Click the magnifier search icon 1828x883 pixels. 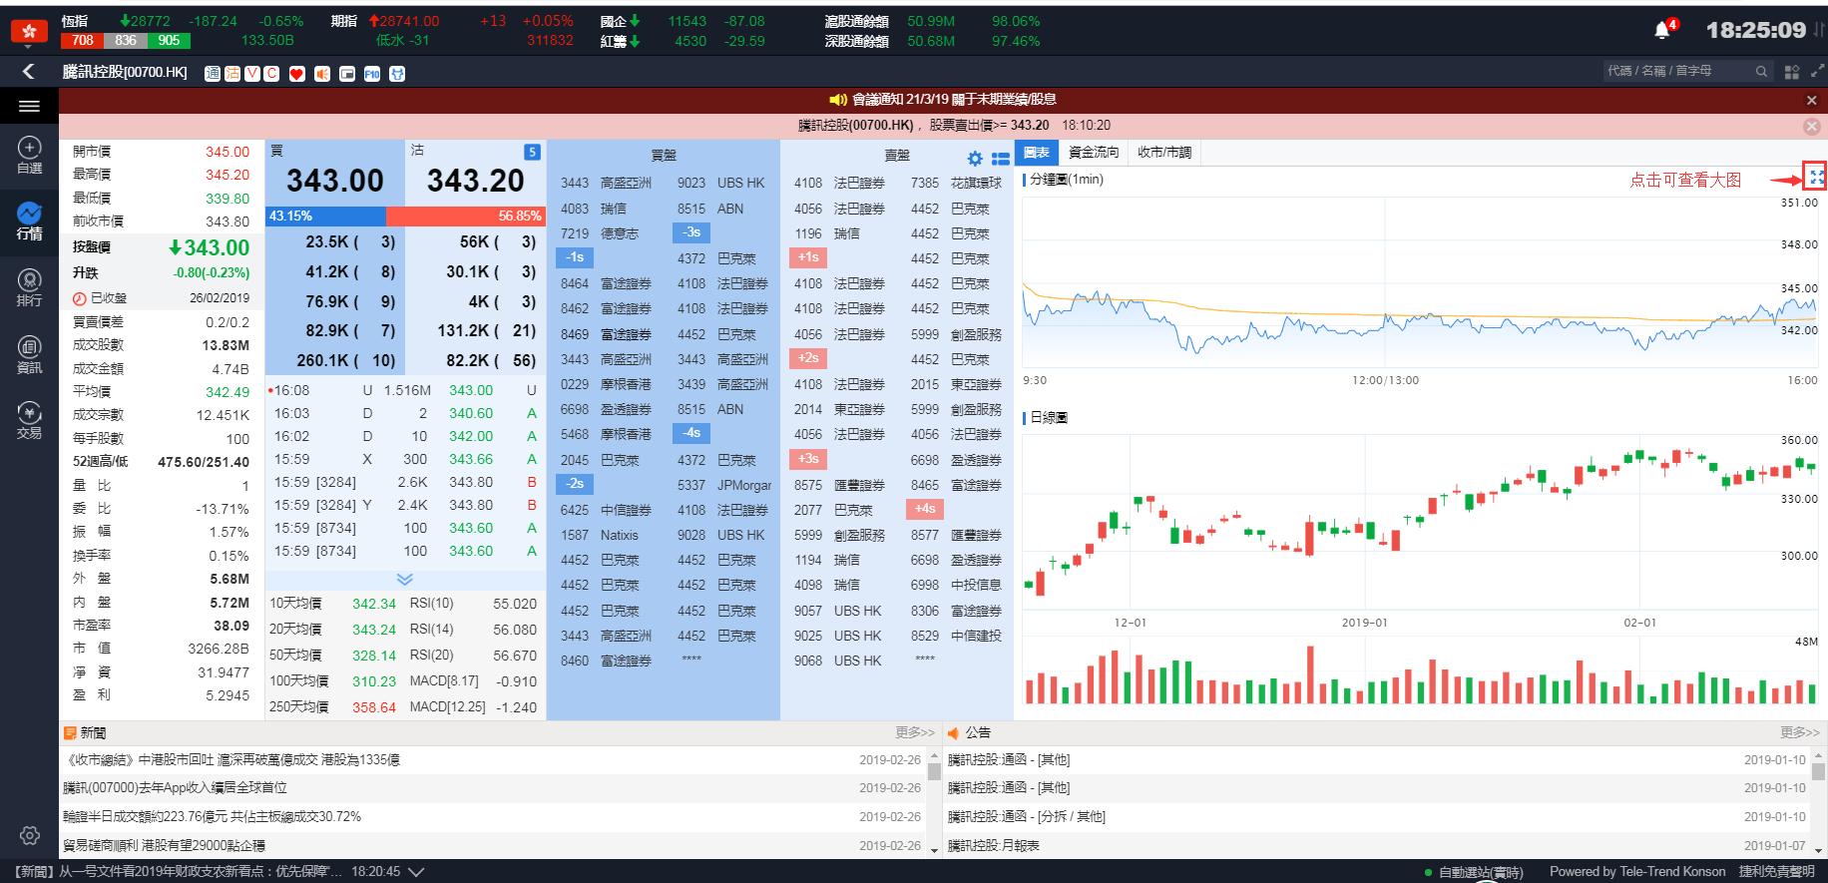tap(1761, 72)
